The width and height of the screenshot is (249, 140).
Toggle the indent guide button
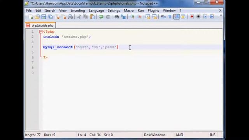click(x=176, y=17)
